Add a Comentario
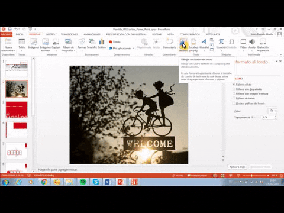 170,44
